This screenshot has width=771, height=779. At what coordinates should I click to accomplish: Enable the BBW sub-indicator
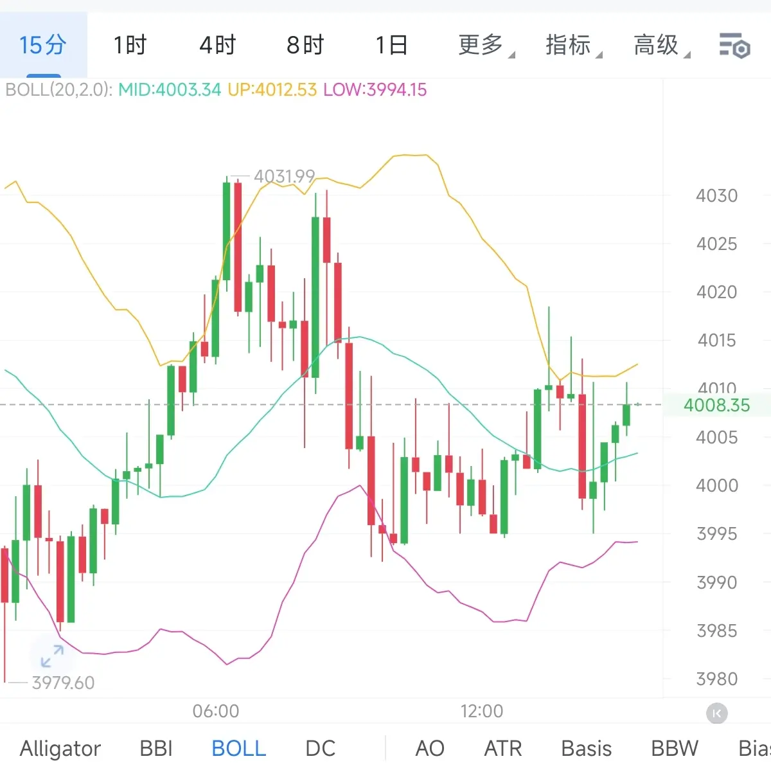coord(675,748)
